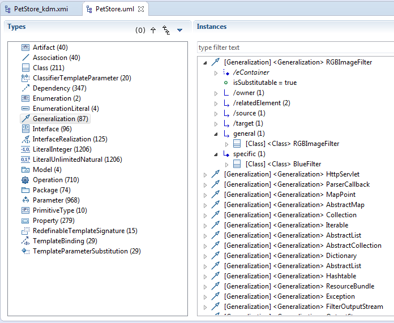Viewport: 394px width, 323px height.
Task: Select the Dictionary generalization row
Action: [x=290, y=256]
